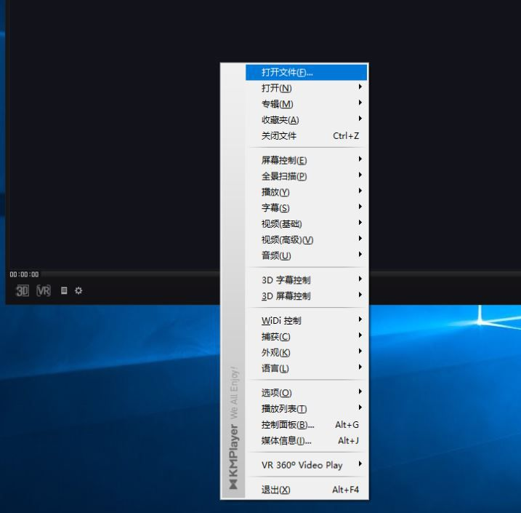Viewport: 521px width, 513px height.
Task: Choose 关闭文件 from the context menu
Action: tap(279, 136)
